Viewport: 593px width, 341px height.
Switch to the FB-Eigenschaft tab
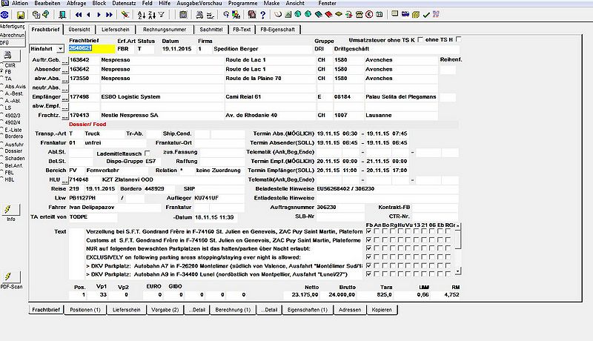(x=277, y=30)
